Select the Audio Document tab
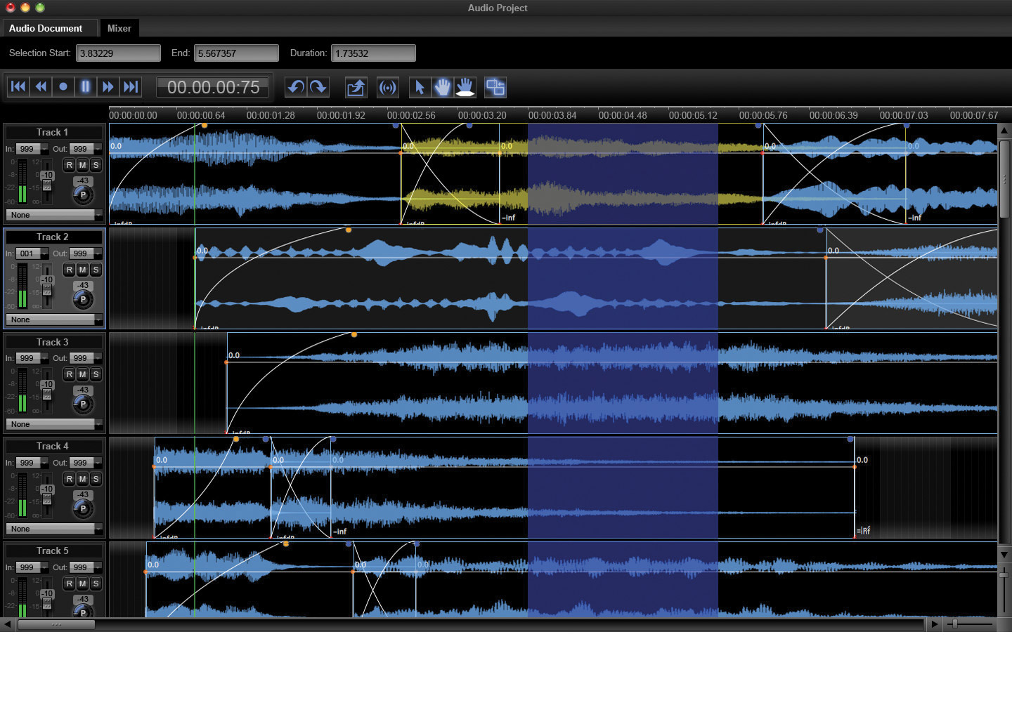1012x705 pixels. pyautogui.click(x=46, y=28)
